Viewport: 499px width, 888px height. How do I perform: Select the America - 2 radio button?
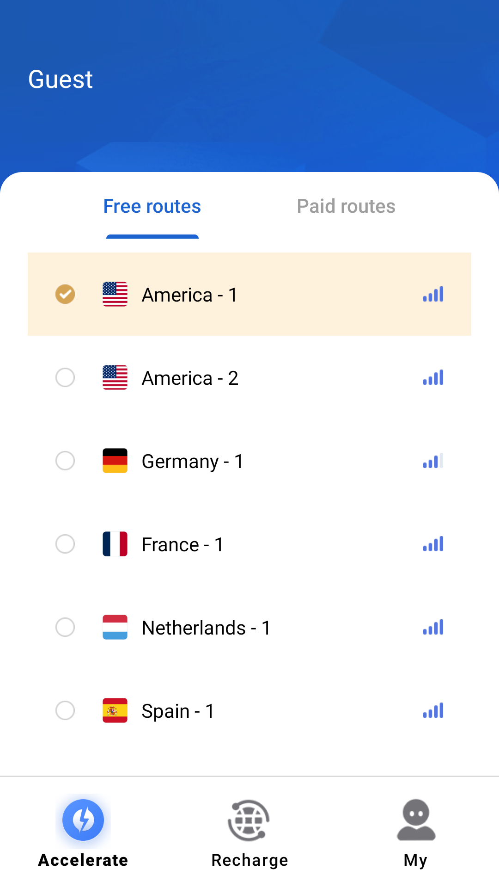[65, 377]
